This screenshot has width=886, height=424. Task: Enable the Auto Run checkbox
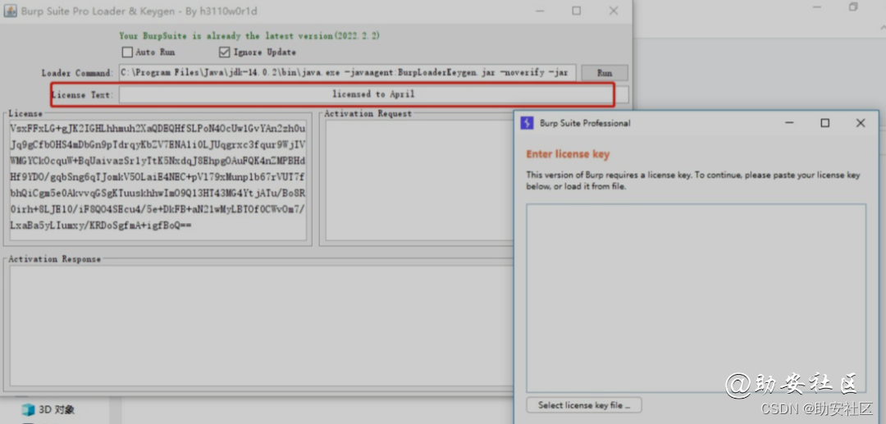tap(127, 52)
